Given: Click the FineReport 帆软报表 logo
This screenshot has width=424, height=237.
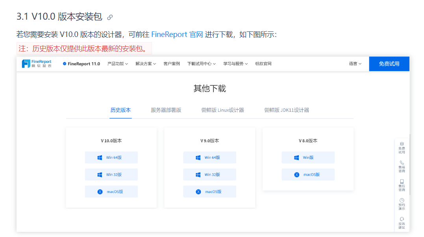Looking at the screenshot, I should (37, 64).
